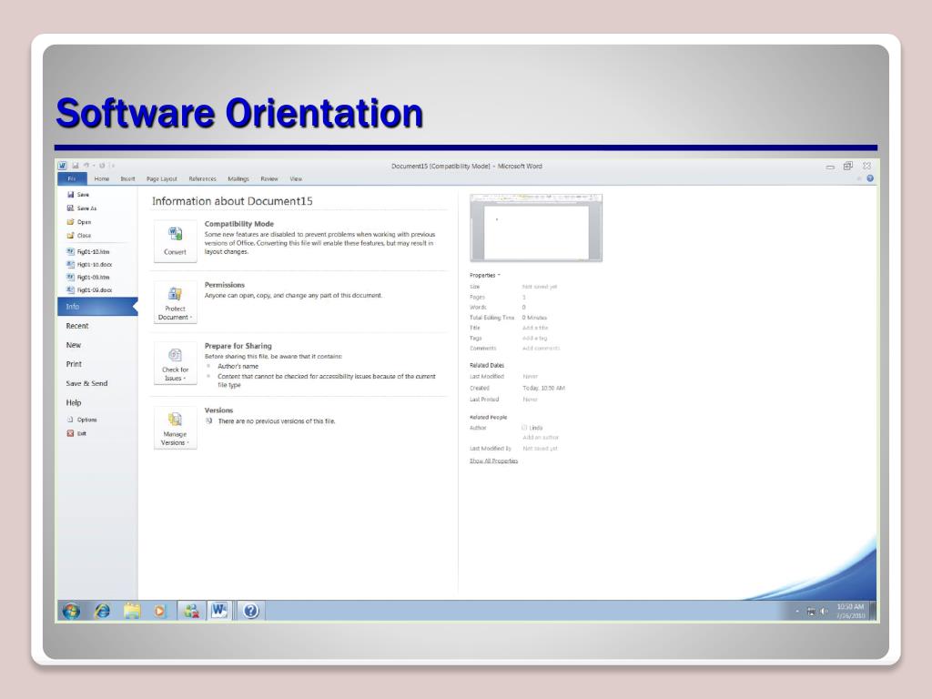Click the Save icon in the Quick Access Toolbar
Screen dimensions: 932x699
point(76,166)
